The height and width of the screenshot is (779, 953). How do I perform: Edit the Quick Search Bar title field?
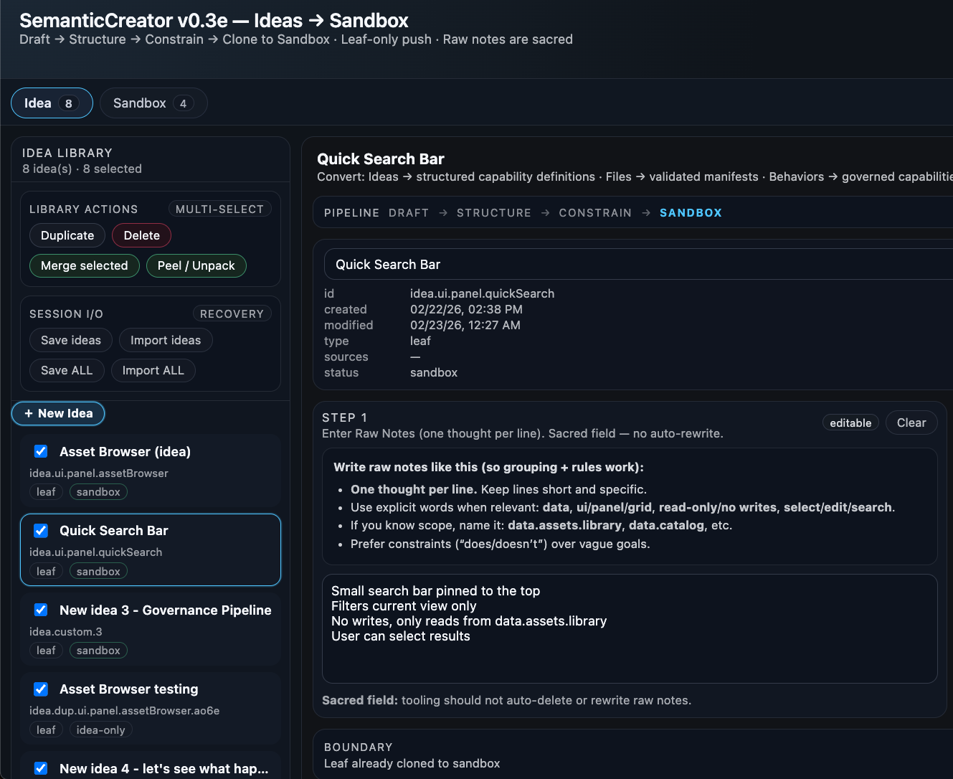pos(638,265)
